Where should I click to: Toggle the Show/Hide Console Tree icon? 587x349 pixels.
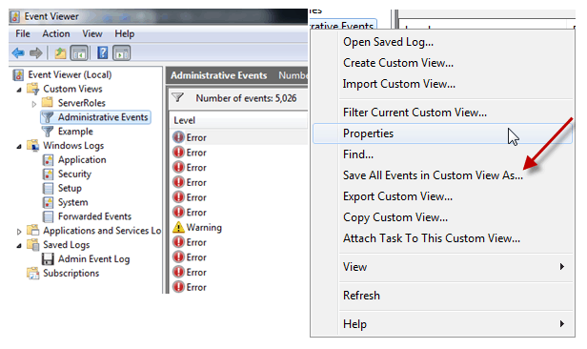click(79, 53)
